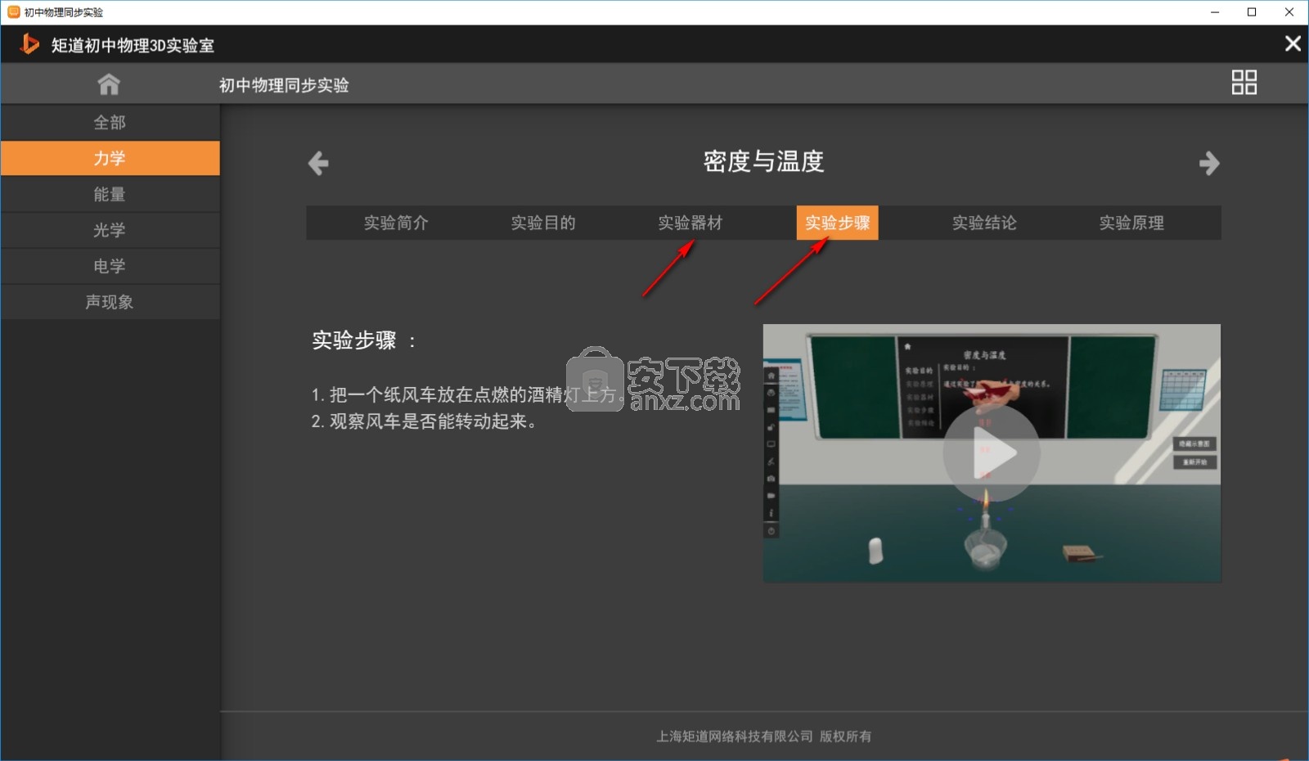
Task: Go to the home page icon
Action: pyautogui.click(x=109, y=83)
